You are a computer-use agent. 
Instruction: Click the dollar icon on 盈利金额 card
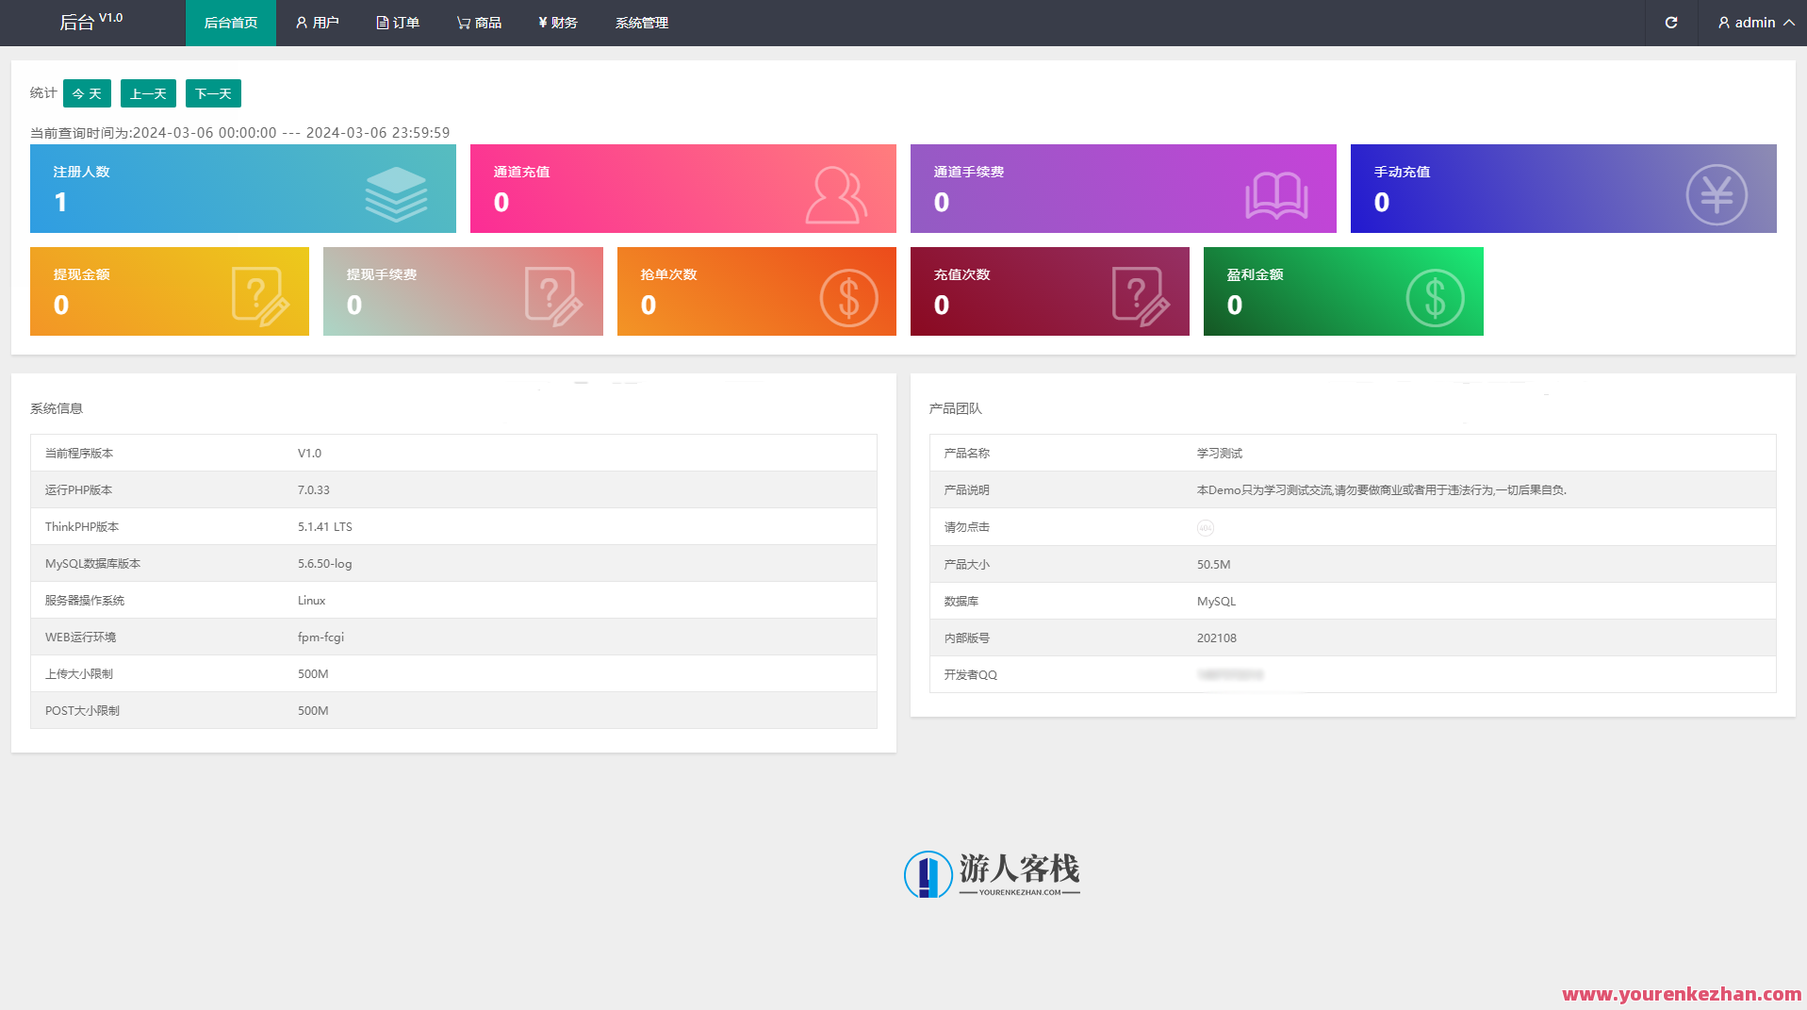point(1435,298)
